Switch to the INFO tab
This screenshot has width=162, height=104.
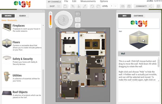click(125, 16)
